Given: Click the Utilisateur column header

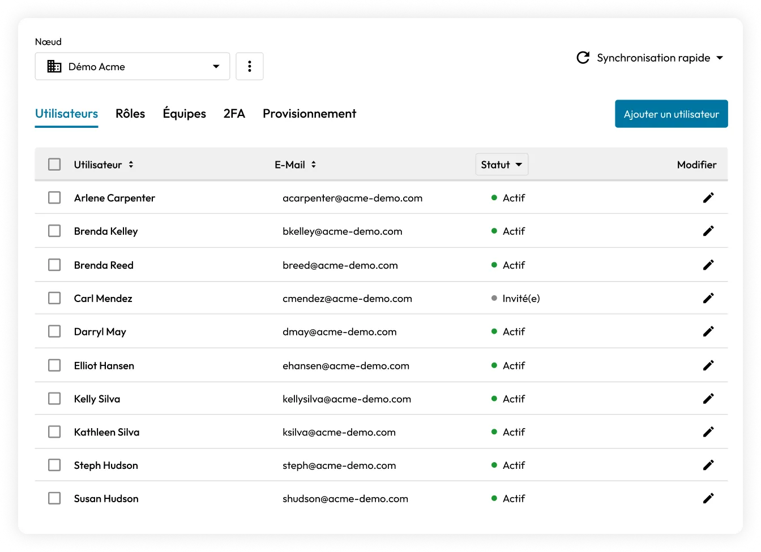Looking at the screenshot, I should 98,165.
